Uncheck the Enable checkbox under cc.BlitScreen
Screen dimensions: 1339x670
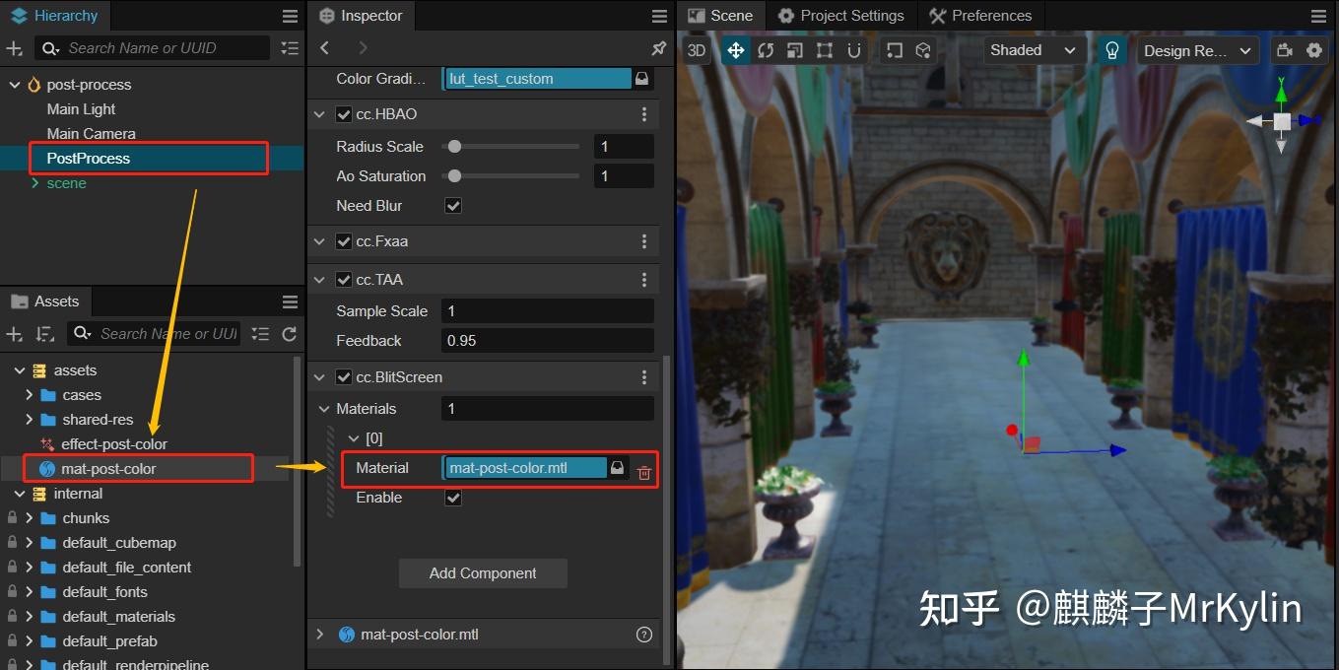coord(453,498)
